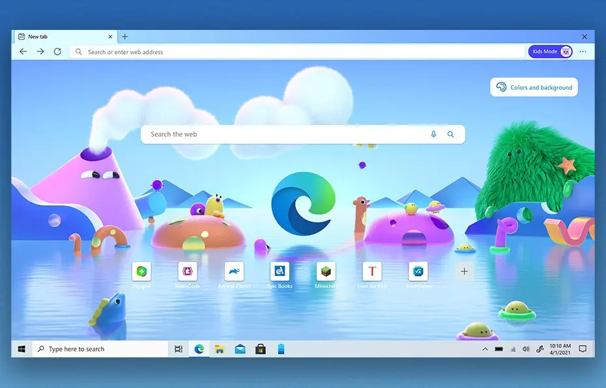Show hidden system tray icons
The image size is (606, 388).
tap(485, 349)
